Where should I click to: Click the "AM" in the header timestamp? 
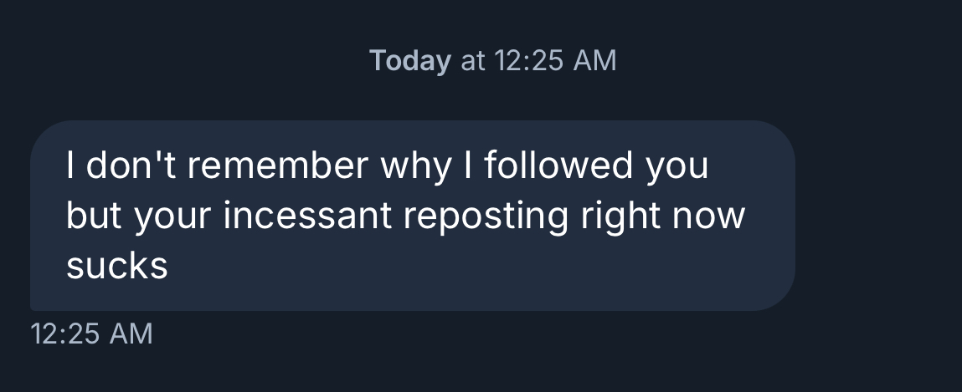(596, 61)
